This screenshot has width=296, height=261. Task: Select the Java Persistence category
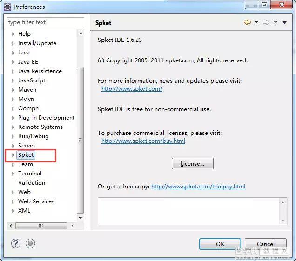pos(40,71)
